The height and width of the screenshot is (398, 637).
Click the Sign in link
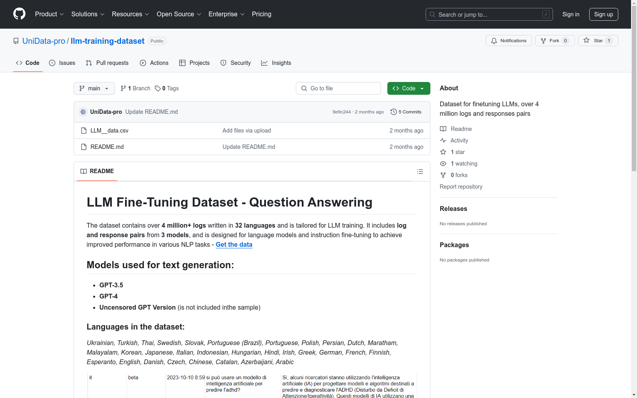tap(571, 14)
